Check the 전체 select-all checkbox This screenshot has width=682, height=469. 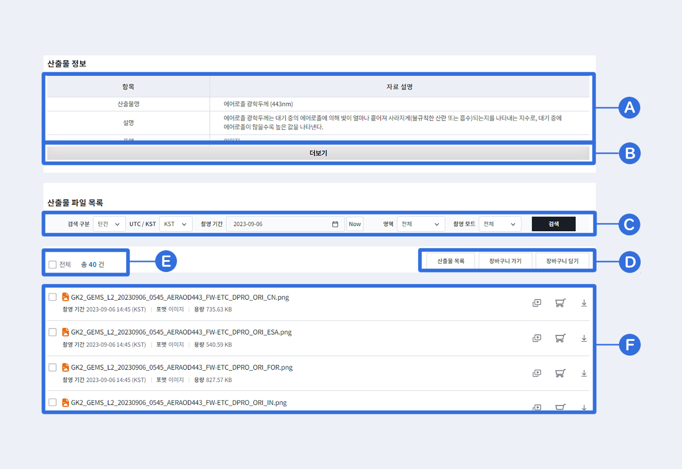pyautogui.click(x=52, y=264)
